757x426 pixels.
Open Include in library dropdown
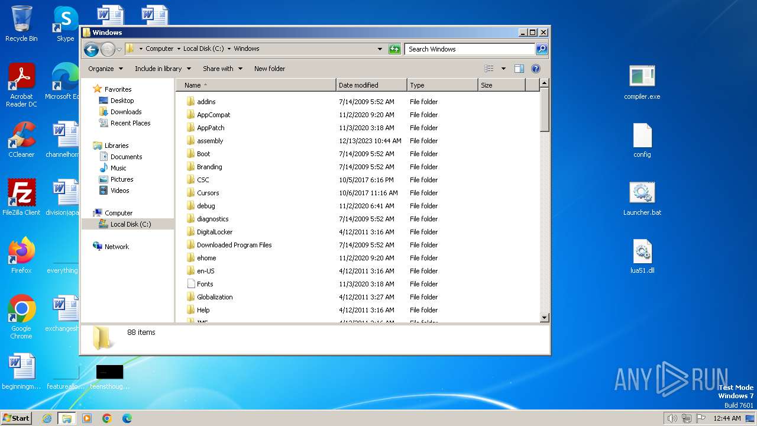[x=162, y=69]
